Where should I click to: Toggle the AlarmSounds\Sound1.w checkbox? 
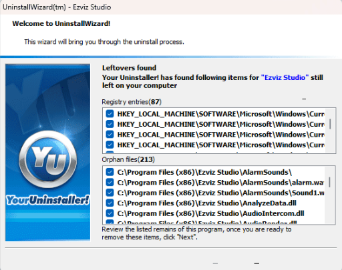pos(110,193)
